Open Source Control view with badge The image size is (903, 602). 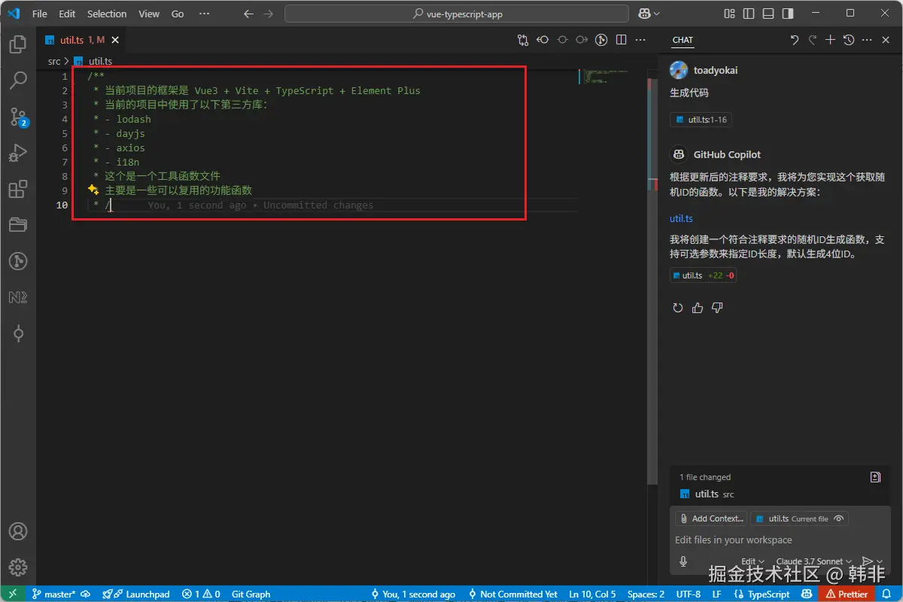point(18,117)
